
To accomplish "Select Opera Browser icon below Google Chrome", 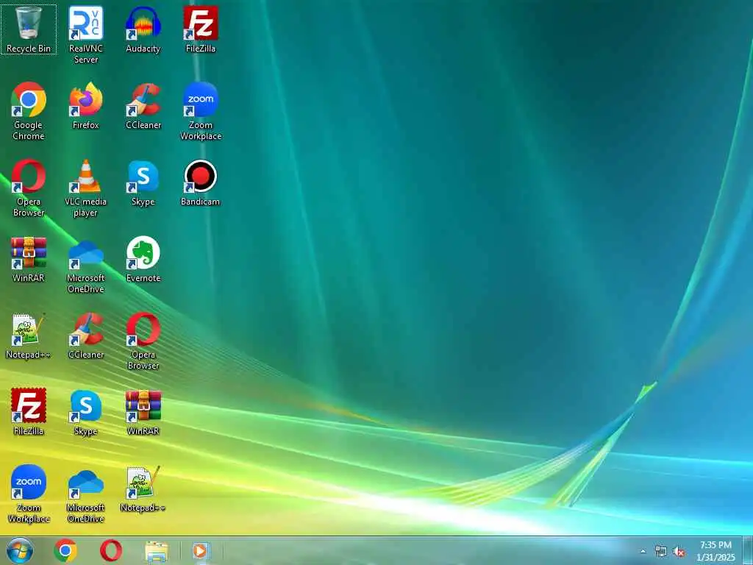I will pyautogui.click(x=29, y=188).
